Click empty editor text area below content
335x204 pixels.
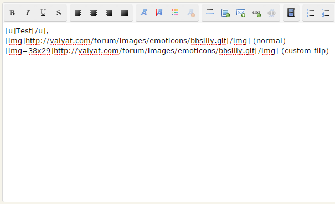pyautogui.click(x=169, y=128)
